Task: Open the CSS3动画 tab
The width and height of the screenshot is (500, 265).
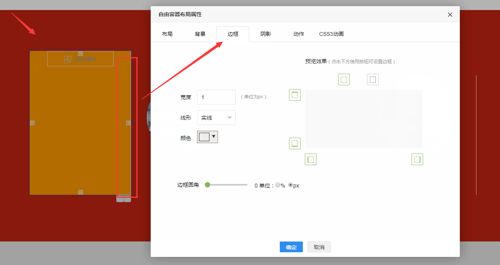Action: (331, 34)
